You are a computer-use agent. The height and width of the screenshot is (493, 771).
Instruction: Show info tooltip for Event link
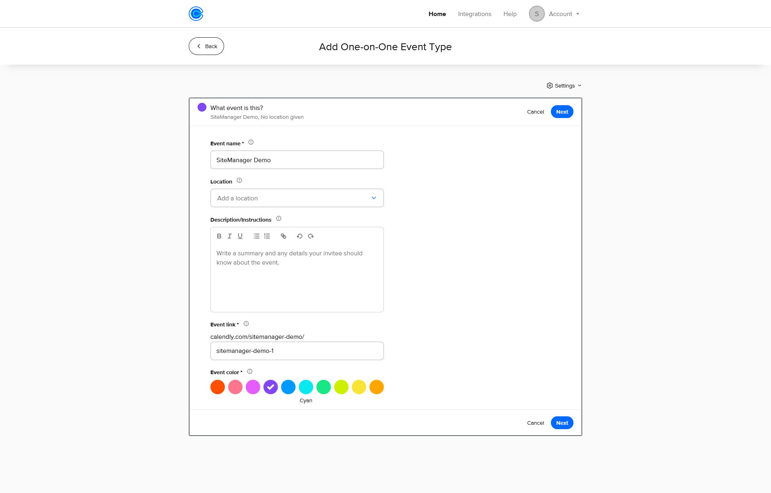(x=246, y=324)
